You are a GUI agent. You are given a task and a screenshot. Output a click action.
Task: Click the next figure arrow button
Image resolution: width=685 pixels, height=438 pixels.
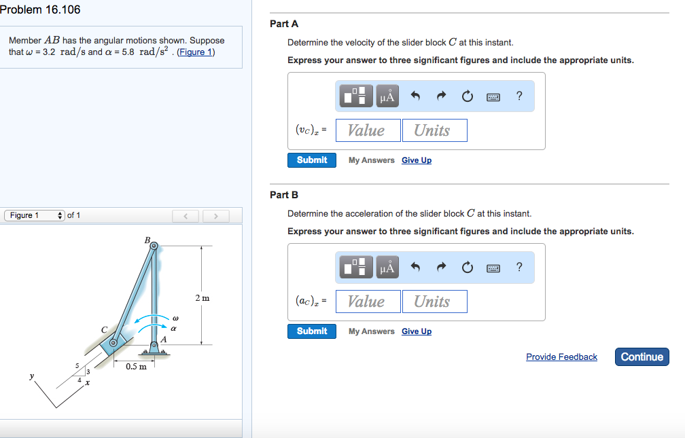pos(215,215)
